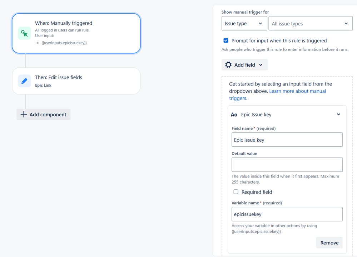The width and height of the screenshot is (357, 257).
Task: Click the Variable name input box
Action: pos(287,214)
